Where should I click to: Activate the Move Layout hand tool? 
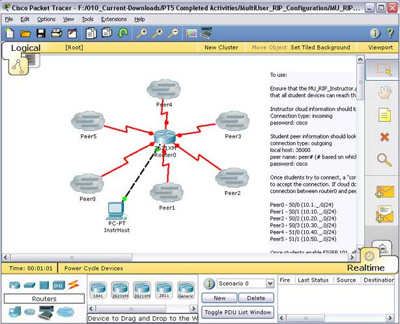click(x=384, y=92)
